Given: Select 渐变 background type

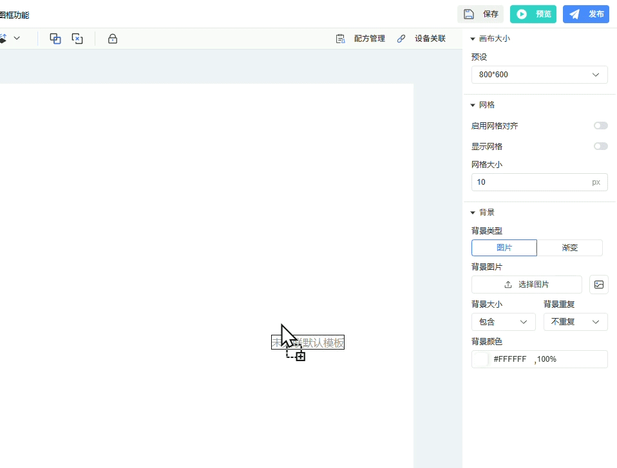Looking at the screenshot, I should tap(569, 248).
